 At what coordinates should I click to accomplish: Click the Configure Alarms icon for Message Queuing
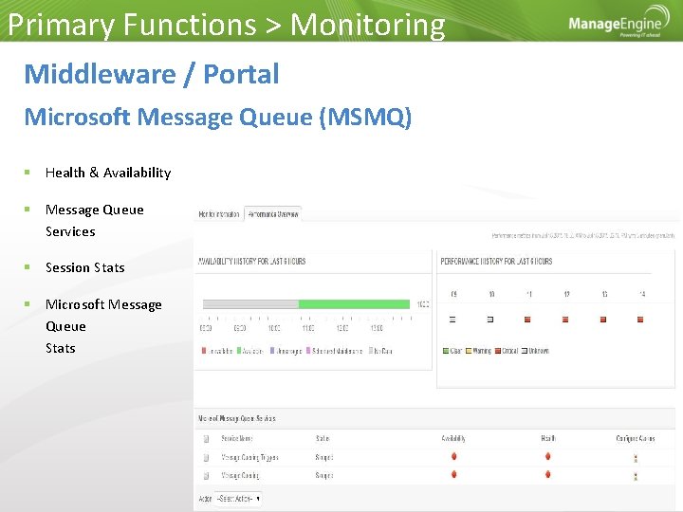636,476
